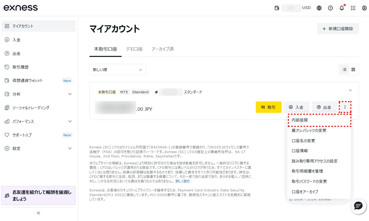Choose 取引明細書を管理 from the menu
The height and width of the screenshot is (221, 369).
[x=319, y=171]
